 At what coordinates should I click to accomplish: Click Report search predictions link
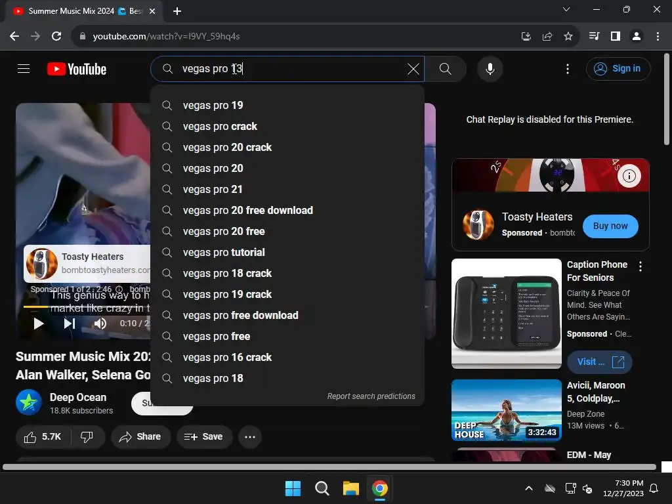[371, 396]
